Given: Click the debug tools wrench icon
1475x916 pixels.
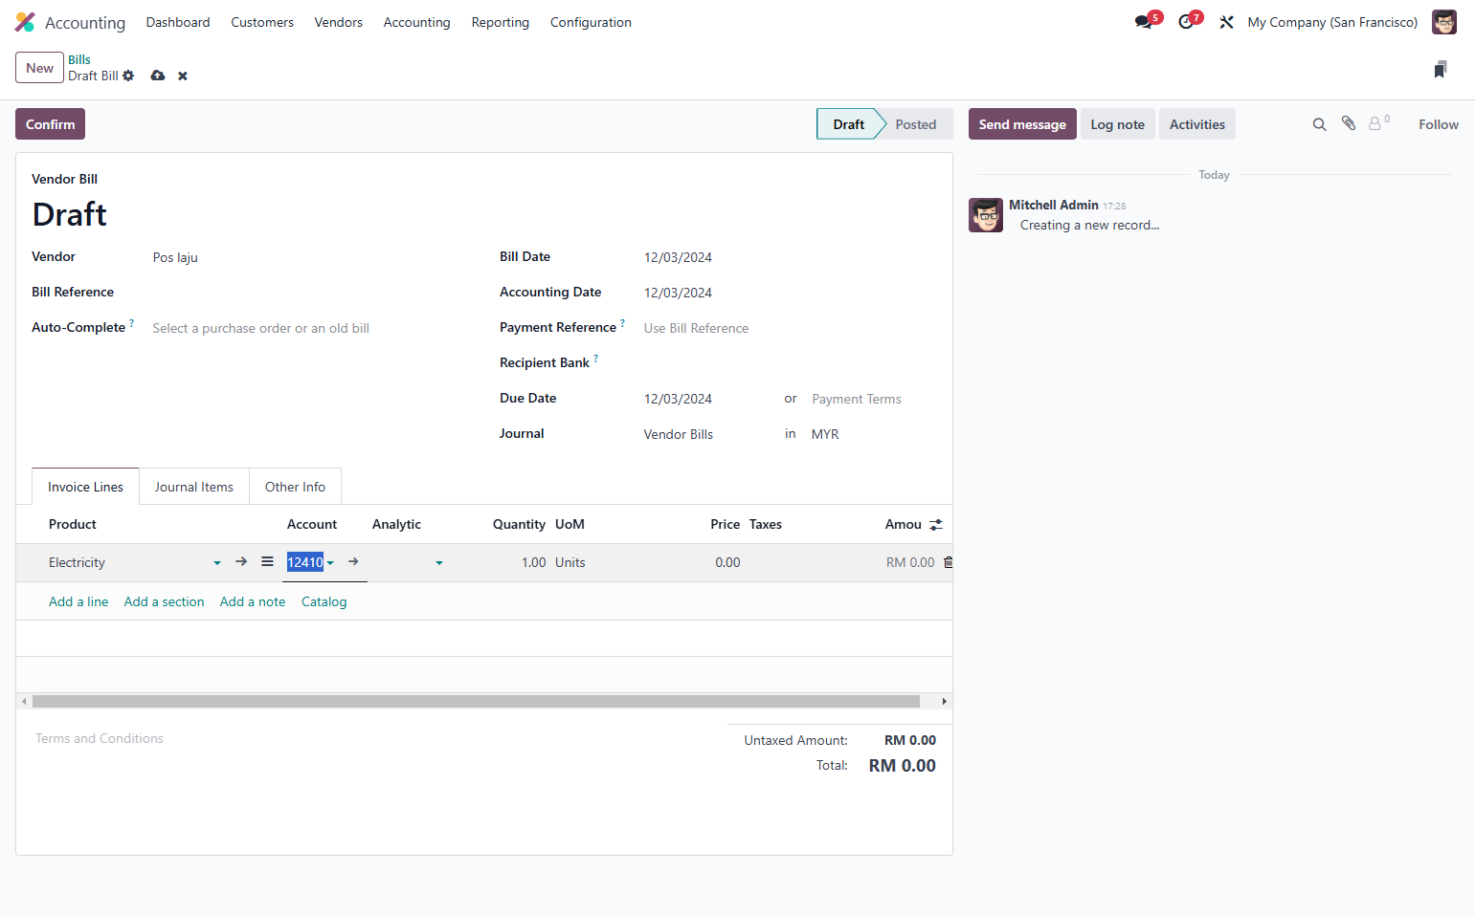Looking at the screenshot, I should pyautogui.click(x=1226, y=22).
